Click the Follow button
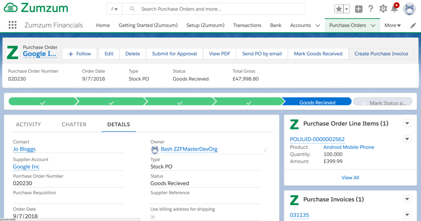 point(79,54)
